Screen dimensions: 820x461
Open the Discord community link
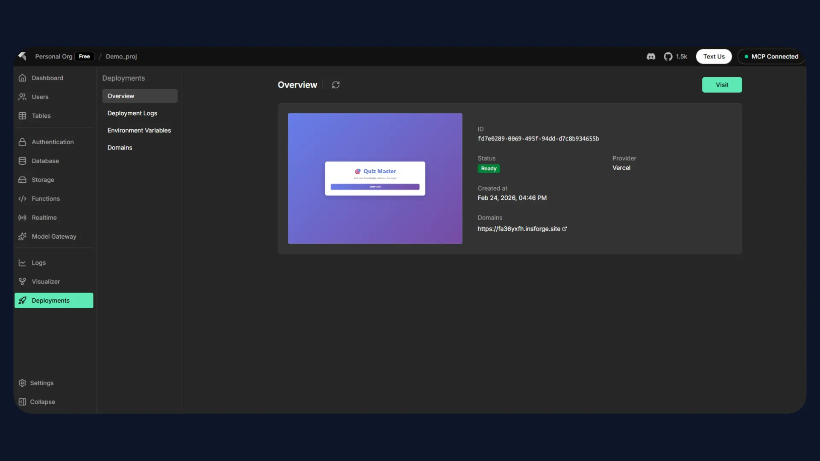coord(650,56)
